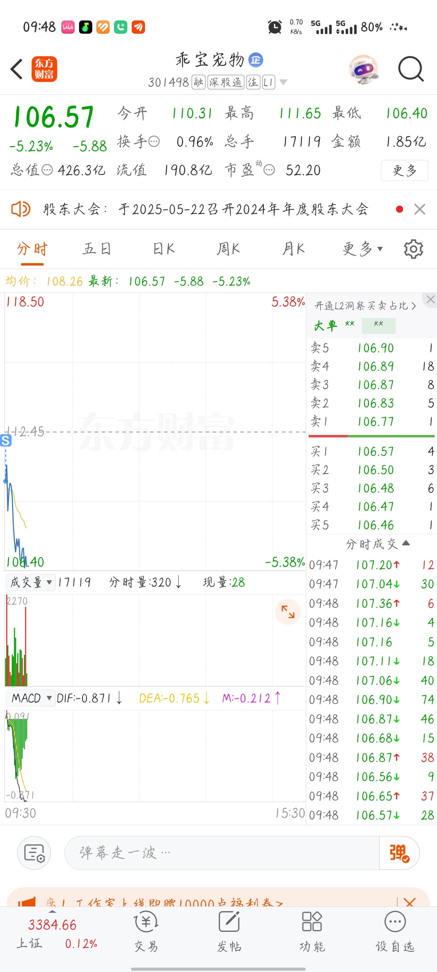Switch to the 周K chart tab

[229, 249]
